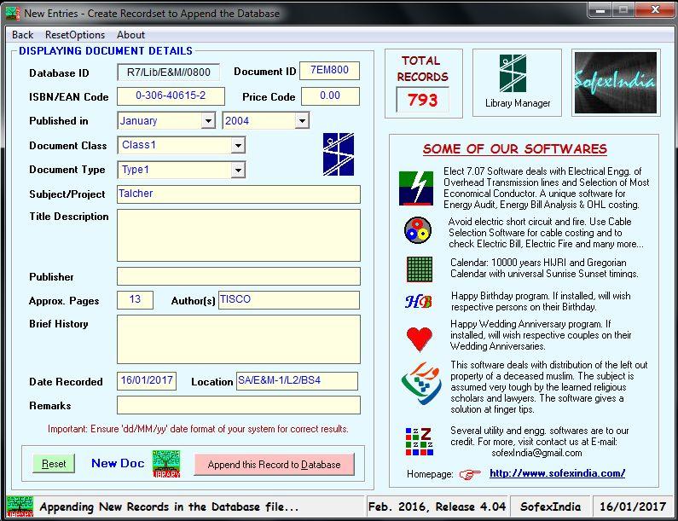Click the SofexIndia banner image
This screenshot has height=521, width=678.
pyautogui.click(x=616, y=83)
